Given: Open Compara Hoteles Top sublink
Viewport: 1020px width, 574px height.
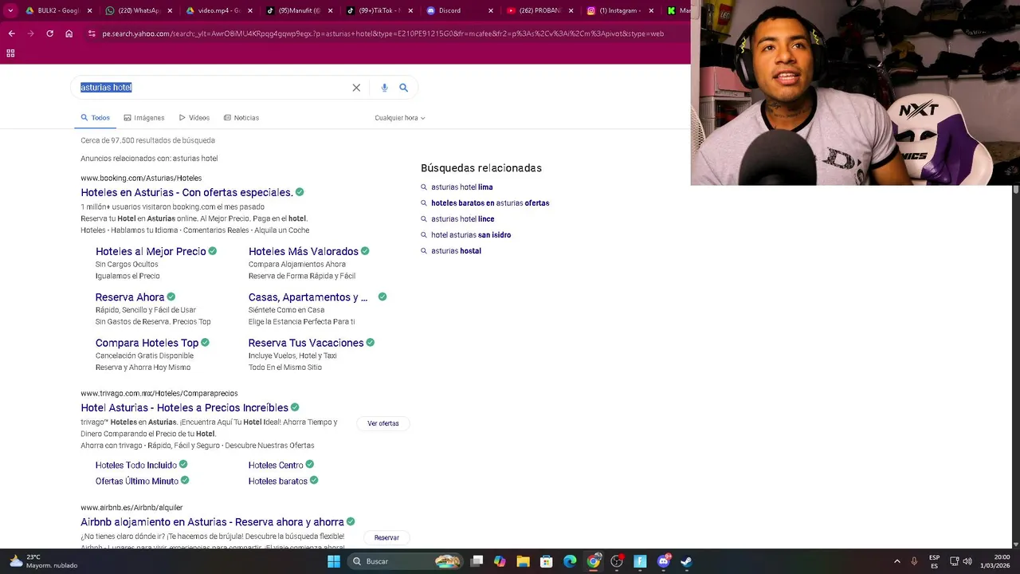Looking at the screenshot, I should point(147,343).
